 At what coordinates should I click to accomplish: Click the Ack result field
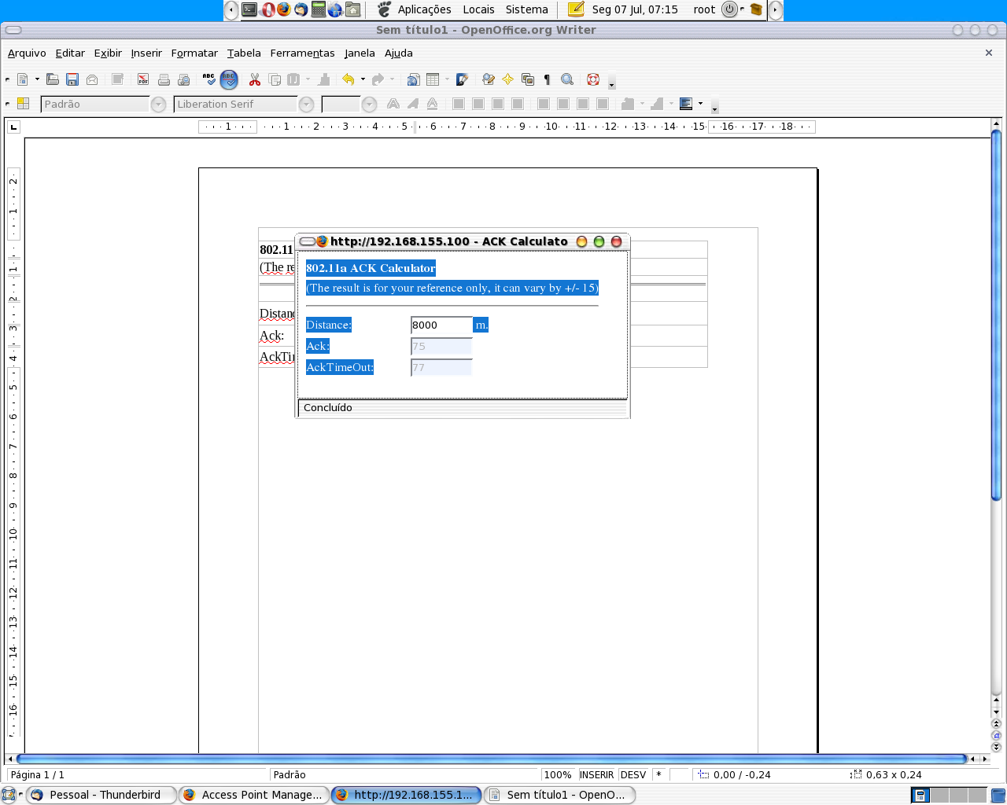pos(441,346)
